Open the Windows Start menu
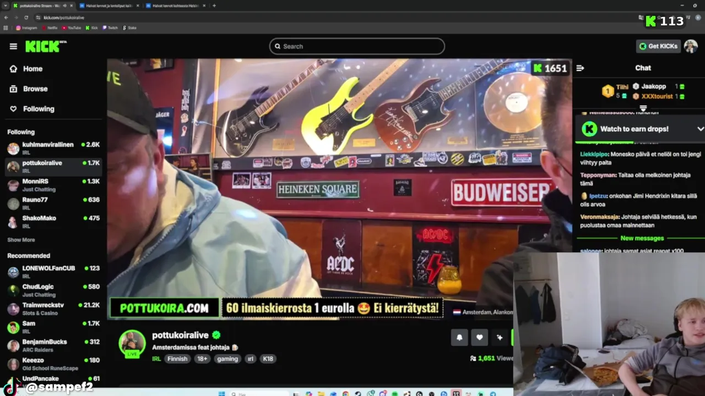 [x=221, y=393]
